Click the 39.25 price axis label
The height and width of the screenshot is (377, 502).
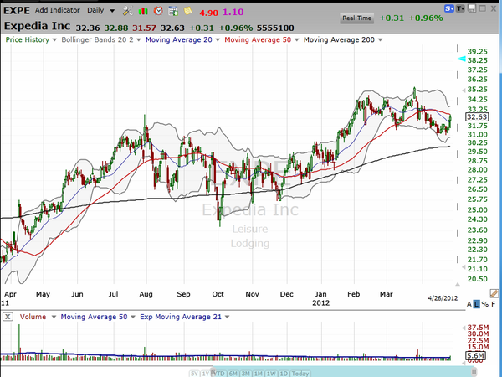(478, 52)
